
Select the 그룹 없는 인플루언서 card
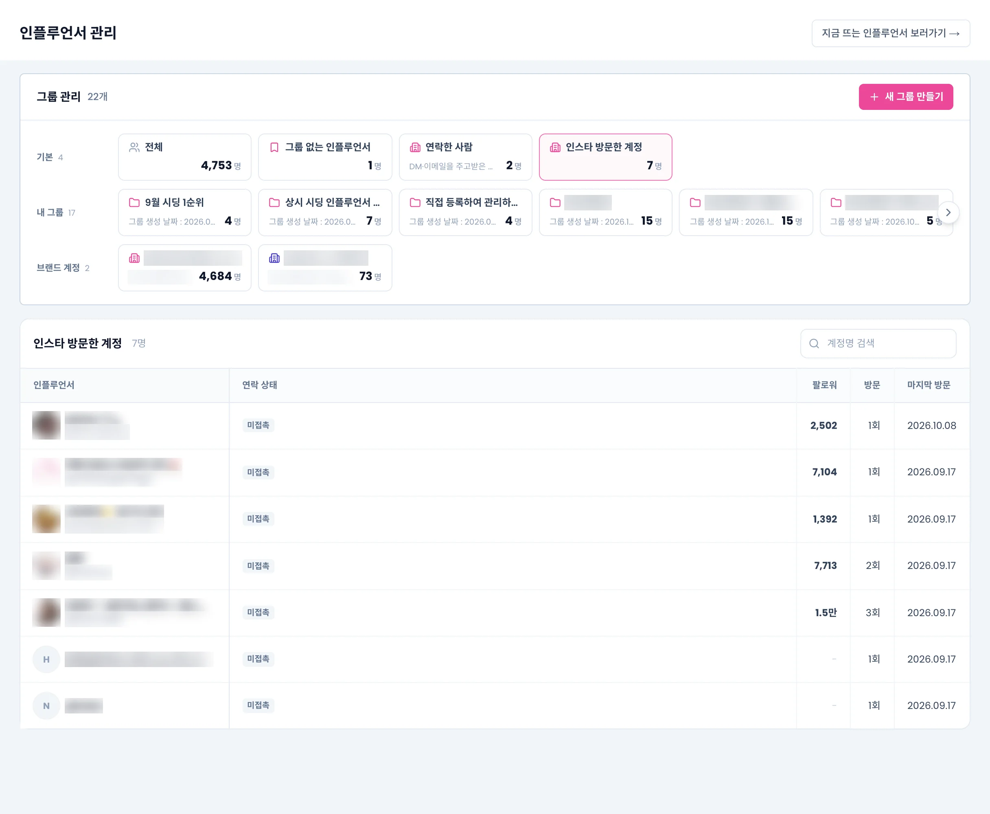click(325, 157)
